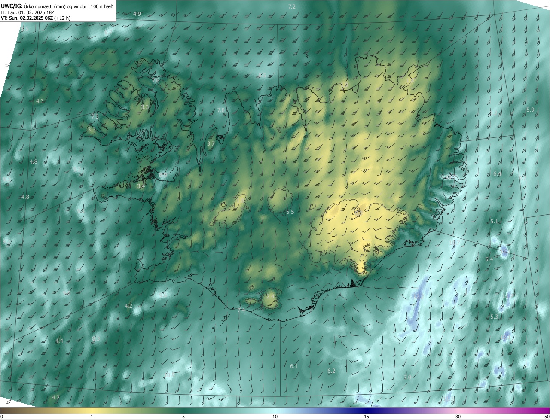The image size is (550, 420).
Task: Click the VT: Sun. 02.02.2025 06Z line
Action: point(36,18)
